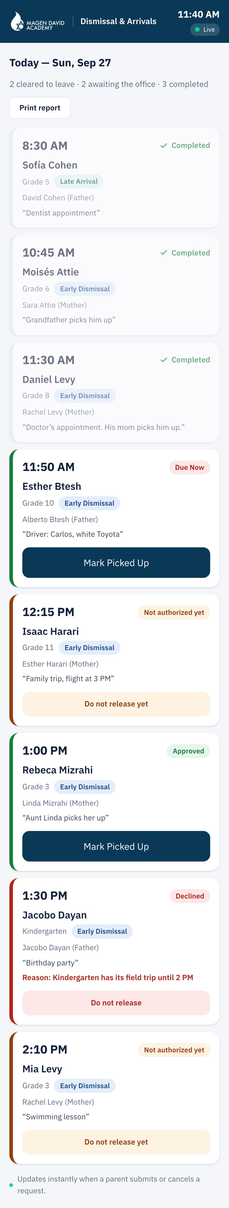Print the daily dismissal report
This screenshot has width=229, height=1208.
tap(40, 108)
